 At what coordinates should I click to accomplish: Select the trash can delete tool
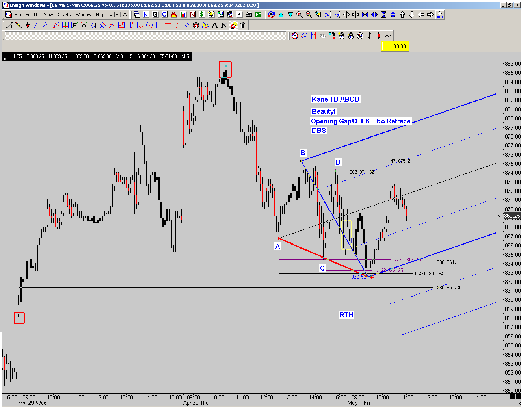click(x=242, y=25)
